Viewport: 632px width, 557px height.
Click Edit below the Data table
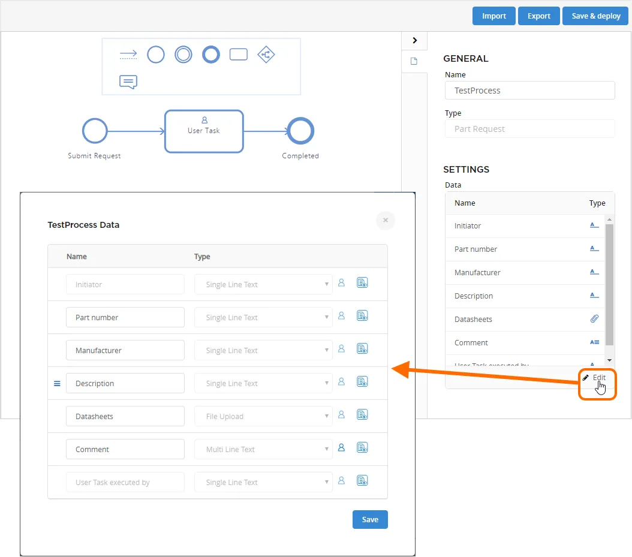[595, 378]
